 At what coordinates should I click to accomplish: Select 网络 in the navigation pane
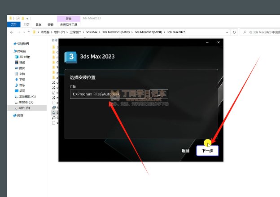(20, 116)
